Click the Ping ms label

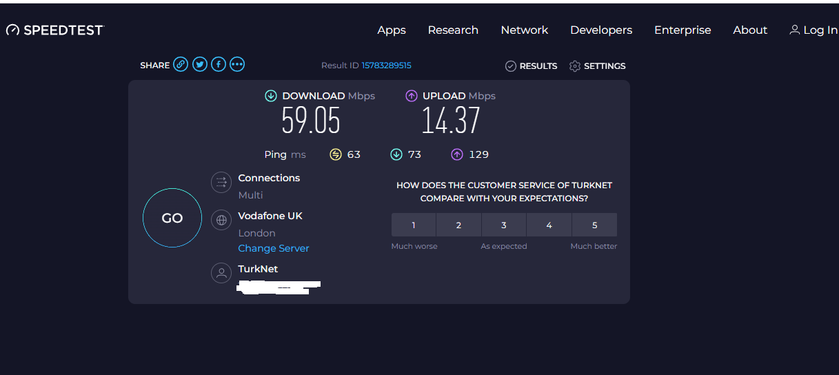(285, 154)
